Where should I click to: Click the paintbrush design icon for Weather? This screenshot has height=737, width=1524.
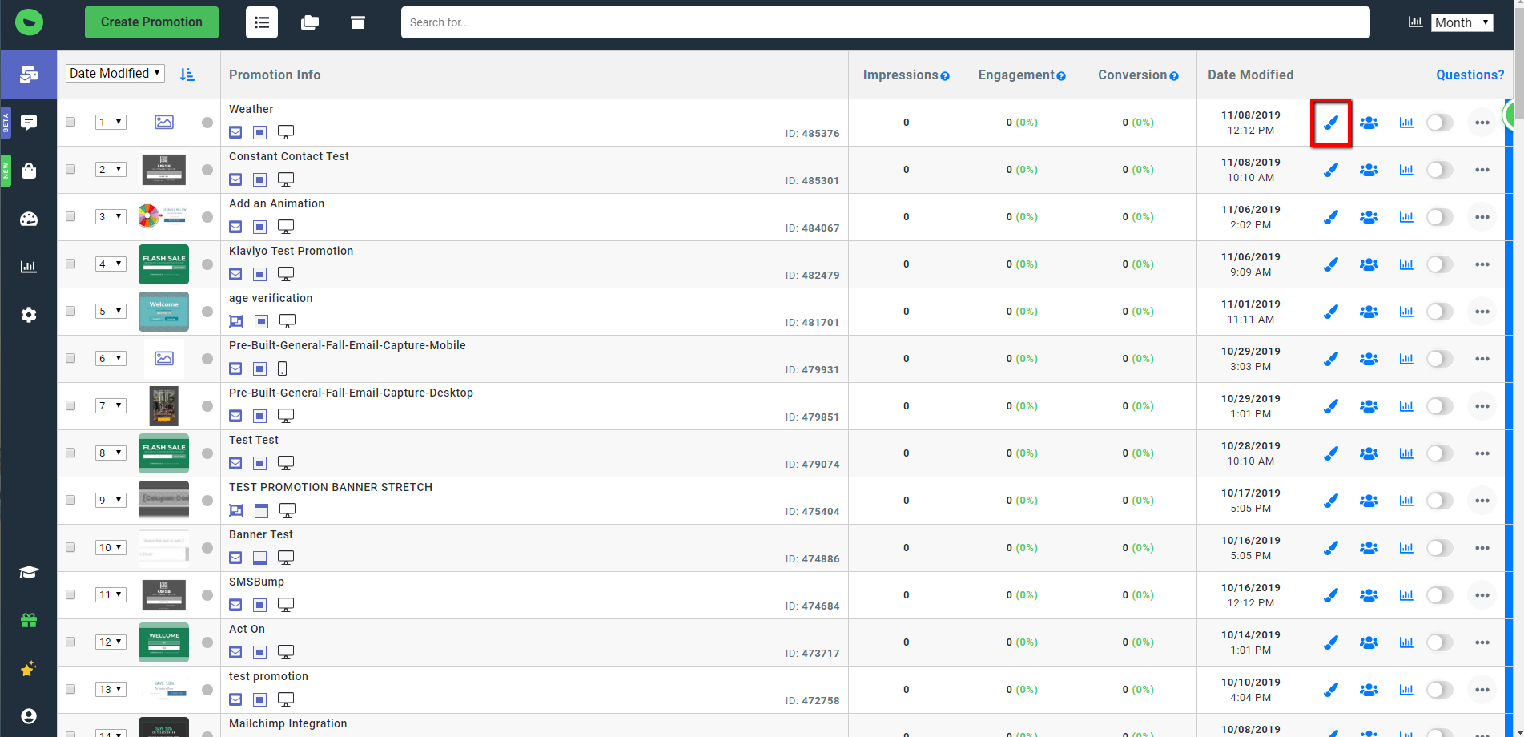[x=1330, y=123]
